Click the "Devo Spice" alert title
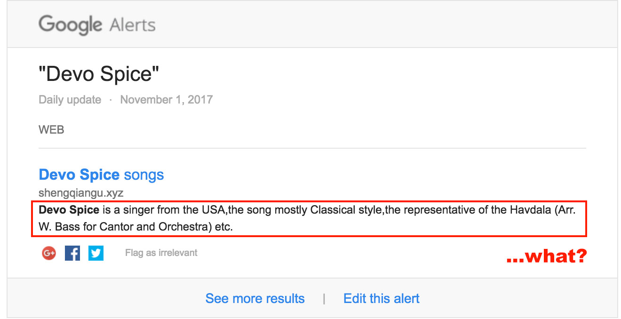 point(99,74)
